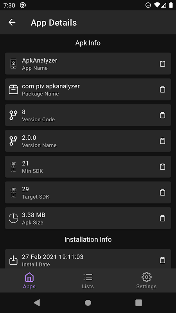176x313 pixels.
Task: Copy the Min SDK value
Action: pos(162,167)
